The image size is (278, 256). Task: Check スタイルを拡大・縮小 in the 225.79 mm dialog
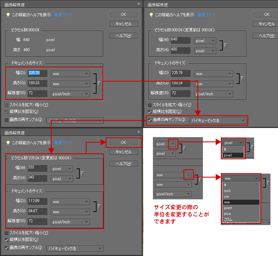click(x=150, y=105)
